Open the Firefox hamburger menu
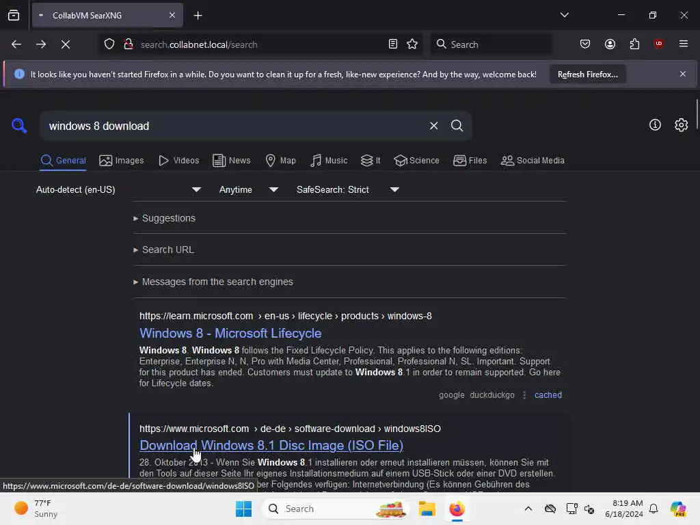700x525 pixels. [x=684, y=44]
